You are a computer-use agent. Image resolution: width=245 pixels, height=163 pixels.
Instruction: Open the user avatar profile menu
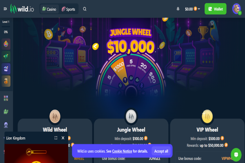click(x=236, y=9)
